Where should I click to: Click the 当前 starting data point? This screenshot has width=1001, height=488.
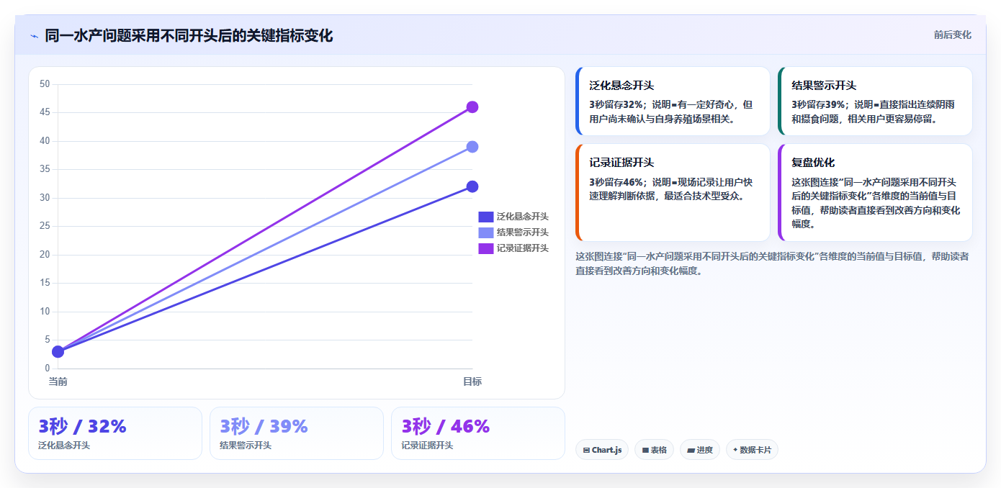(x=58, y=352)
